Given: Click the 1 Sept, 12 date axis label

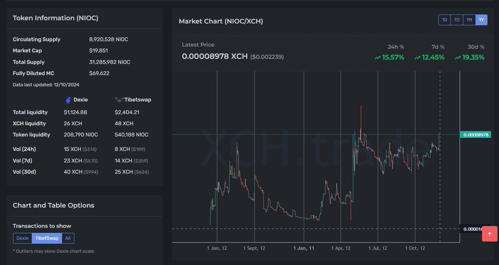Looking at the screenshot, I should coord(254,248).
